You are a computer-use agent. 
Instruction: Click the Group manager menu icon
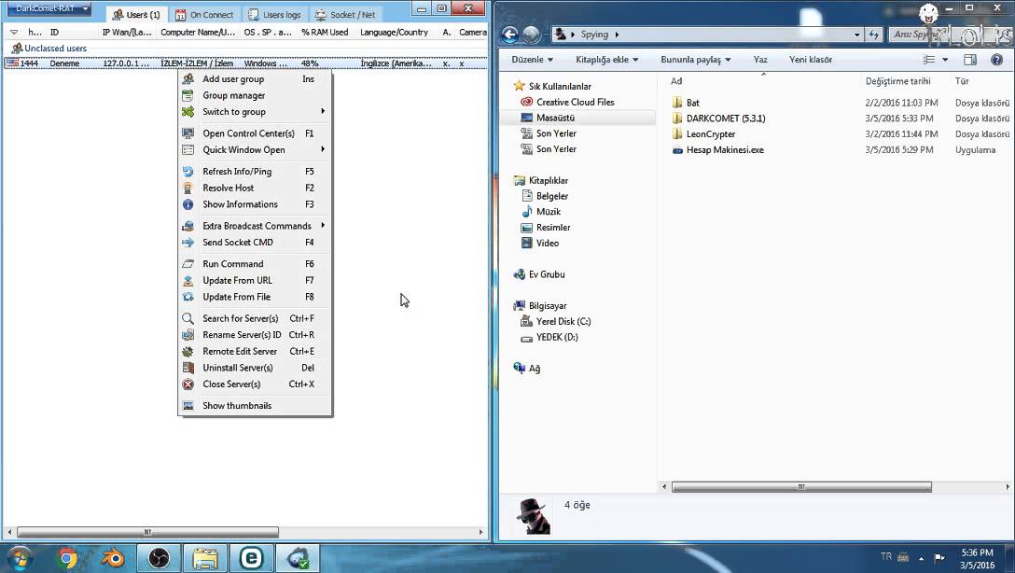pos(188,95)
